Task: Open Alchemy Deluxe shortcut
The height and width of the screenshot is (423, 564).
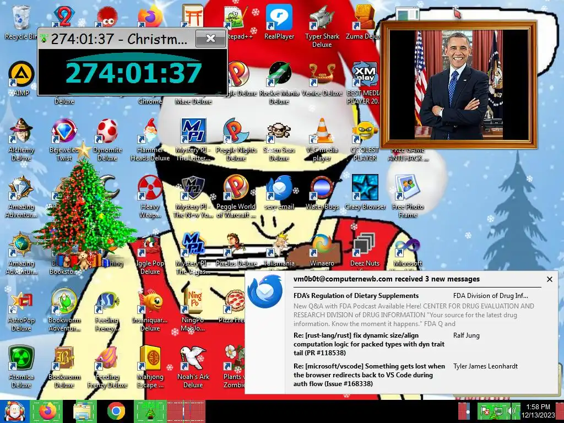Action: (21, 139)
